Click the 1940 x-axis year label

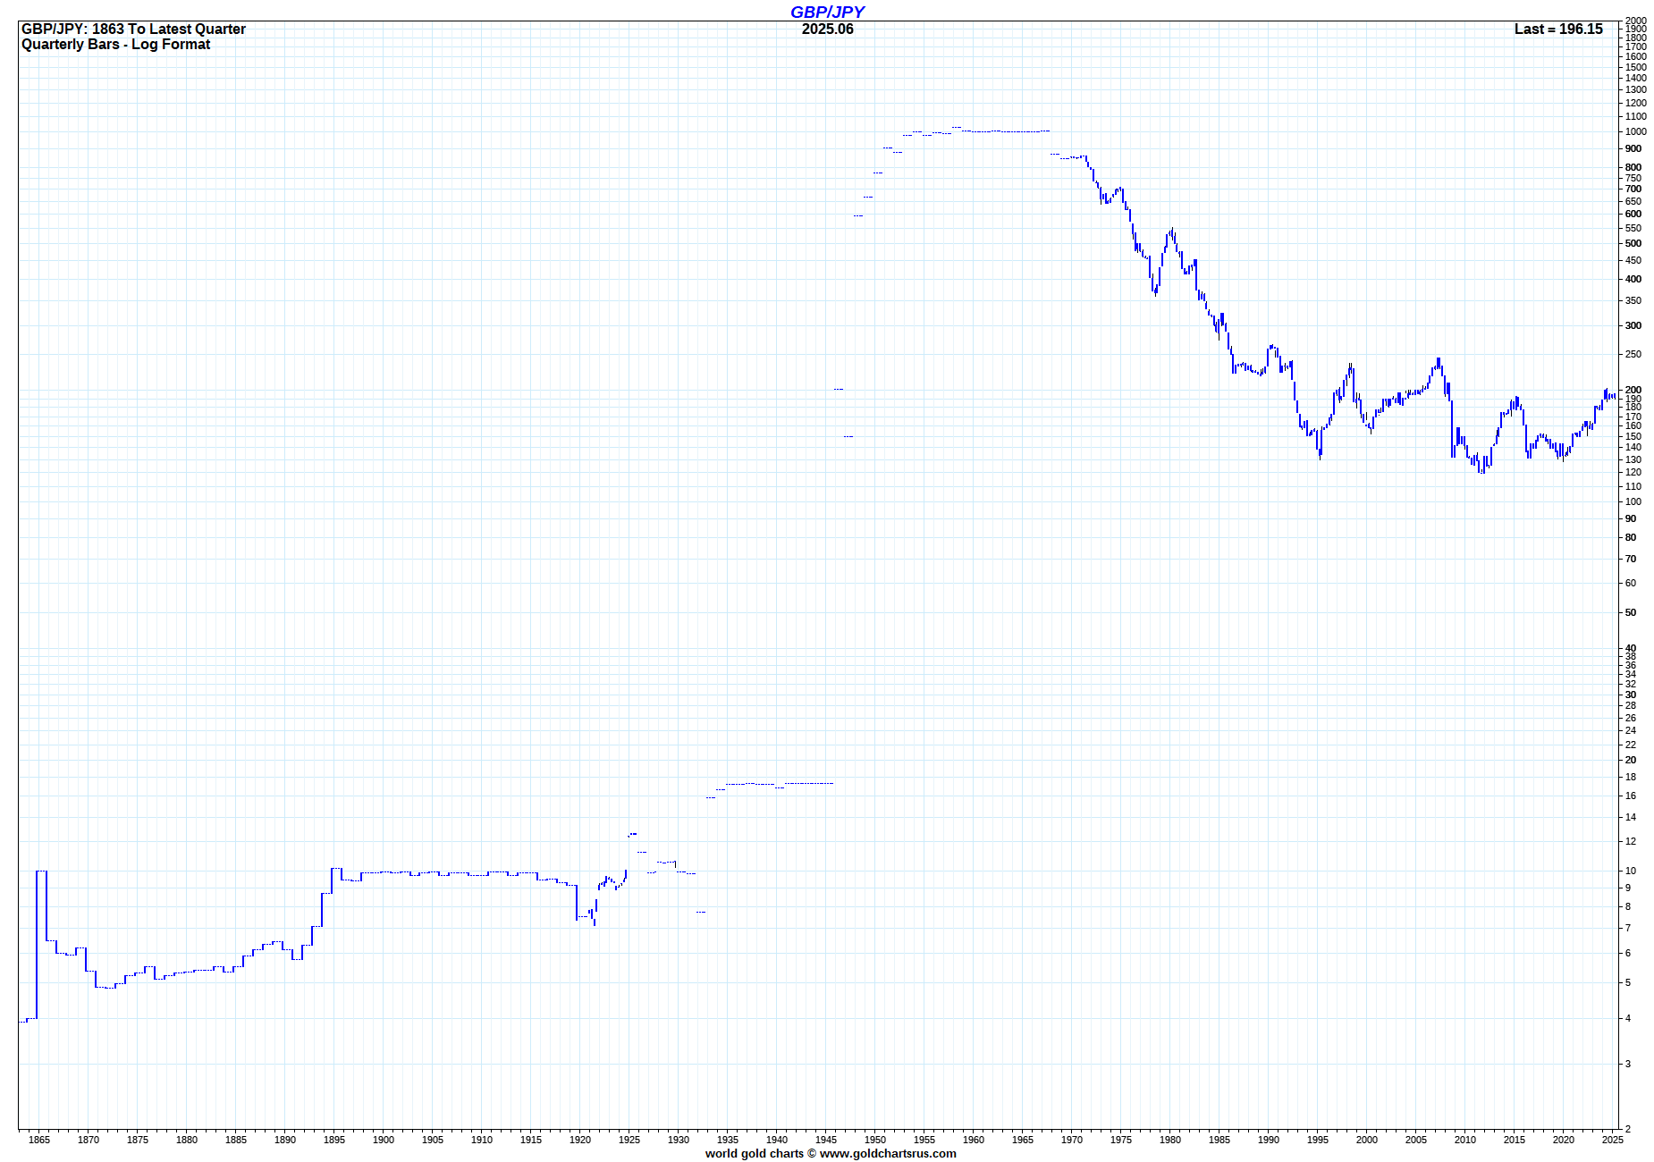pos(777,1140)
